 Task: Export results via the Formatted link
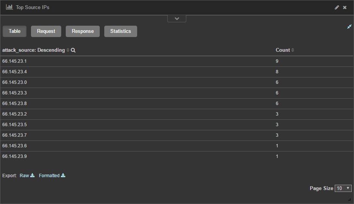click(x=49, y=176)
